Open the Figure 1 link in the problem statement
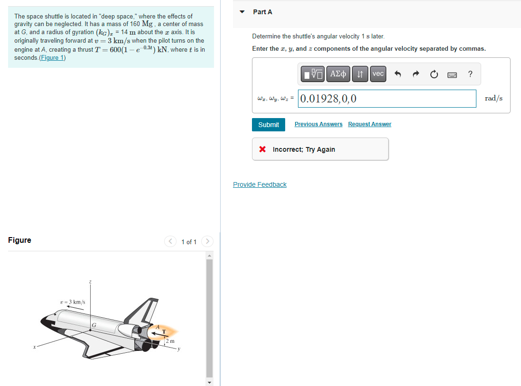Image resolution: width=521 pixels, height=386 pixels. (52, 57)
